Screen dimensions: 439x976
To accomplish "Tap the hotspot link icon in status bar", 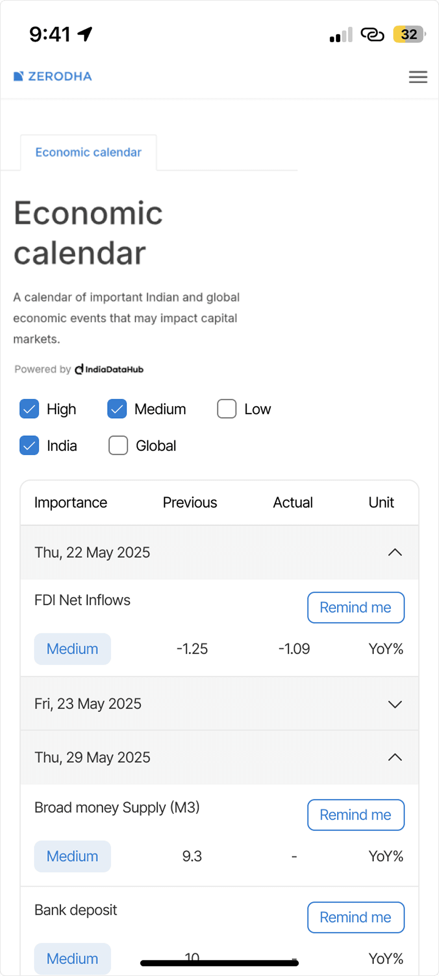I will click(372, 35).
